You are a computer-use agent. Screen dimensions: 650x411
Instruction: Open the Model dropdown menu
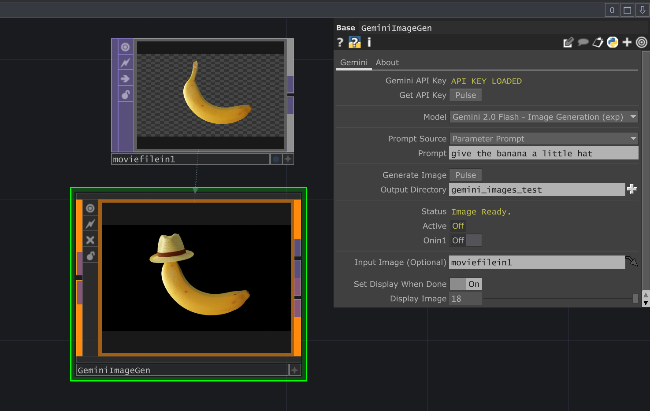tap(543, 117)
